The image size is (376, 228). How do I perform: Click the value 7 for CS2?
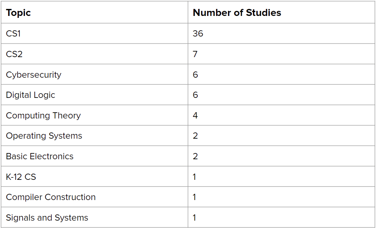click(195, 54)
